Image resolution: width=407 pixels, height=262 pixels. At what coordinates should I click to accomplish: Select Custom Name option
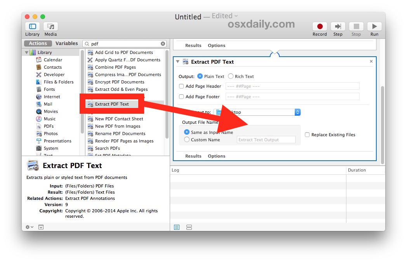187,140
